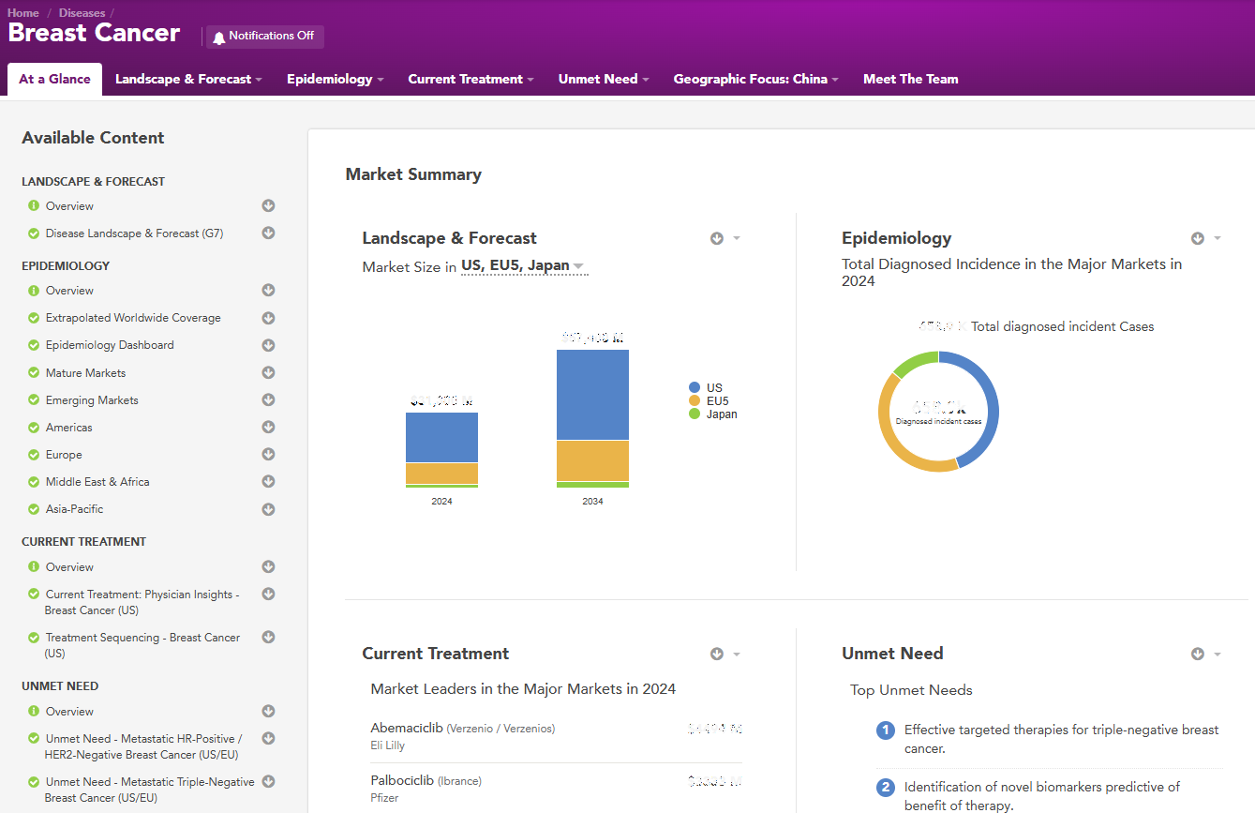Toggle the Japan legend entry
1255x813 pixels.
point(713,414)
